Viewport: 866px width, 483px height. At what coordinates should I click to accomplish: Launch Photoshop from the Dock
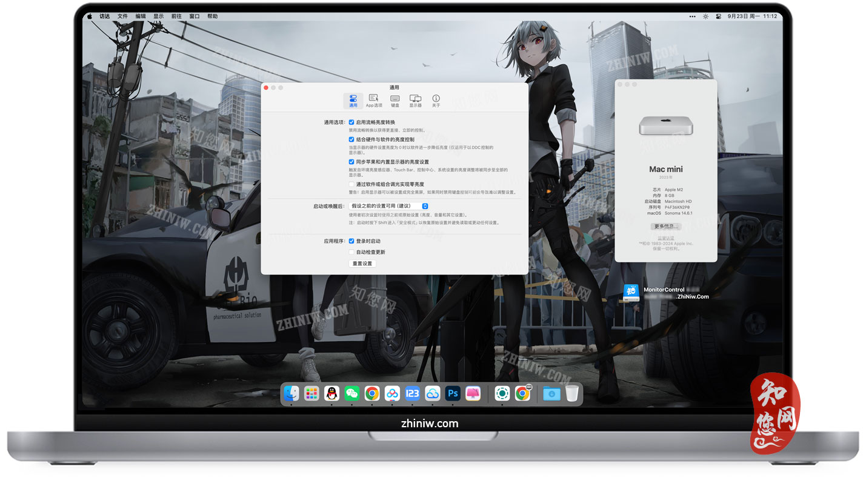click(x=452, y=393)
